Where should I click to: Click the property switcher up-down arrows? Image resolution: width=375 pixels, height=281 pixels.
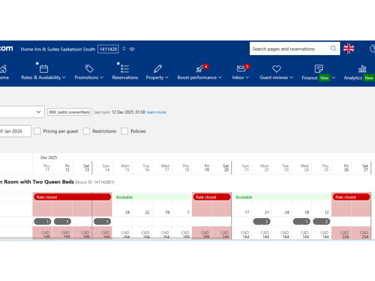(x=124, y=49)
